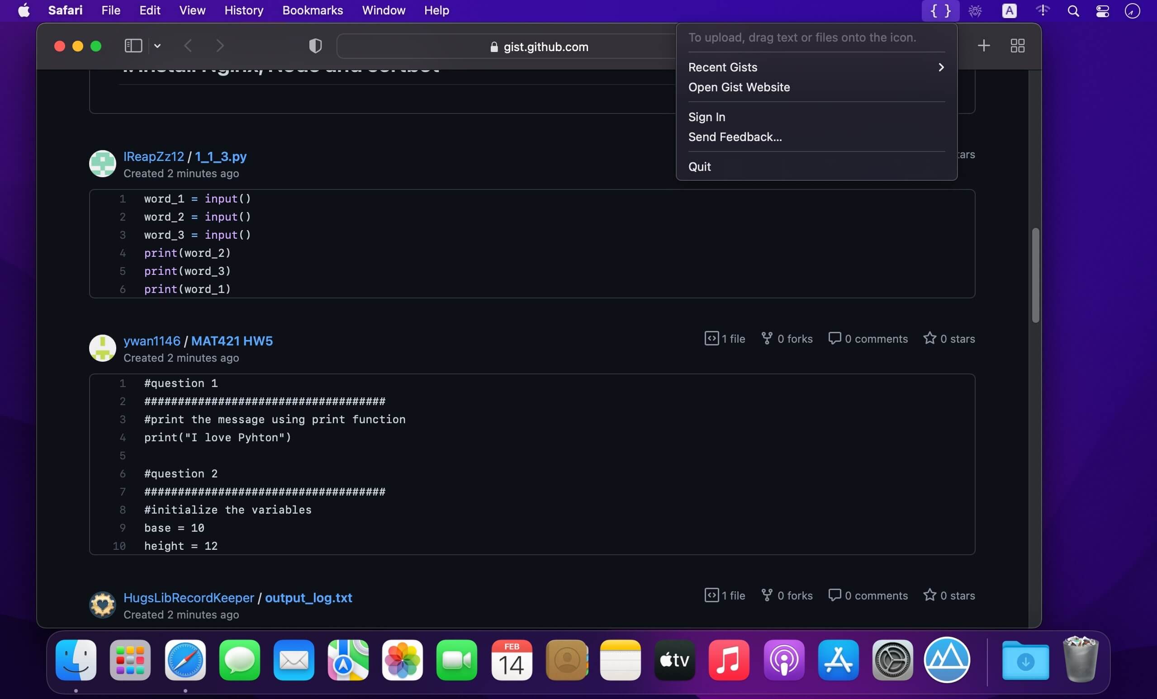Select Sign In in the Gist menu
Image resolution: width=1157 pixels, height=699 pixels.
point(816,117)
